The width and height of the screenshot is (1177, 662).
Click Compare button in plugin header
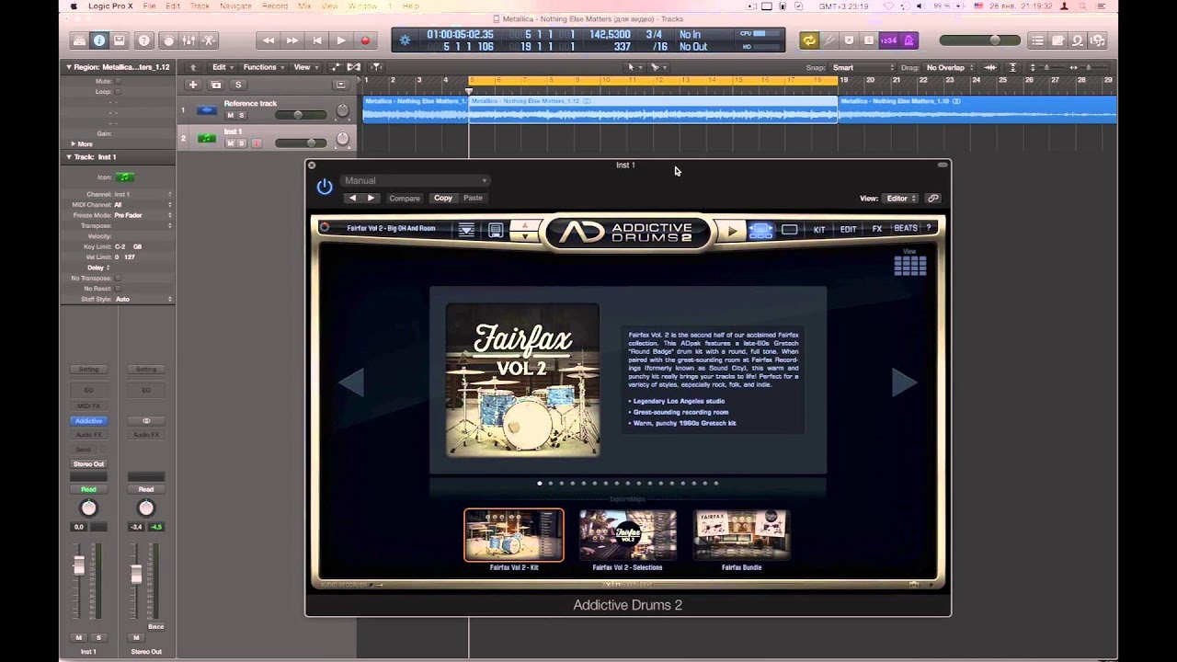point(404,199)
